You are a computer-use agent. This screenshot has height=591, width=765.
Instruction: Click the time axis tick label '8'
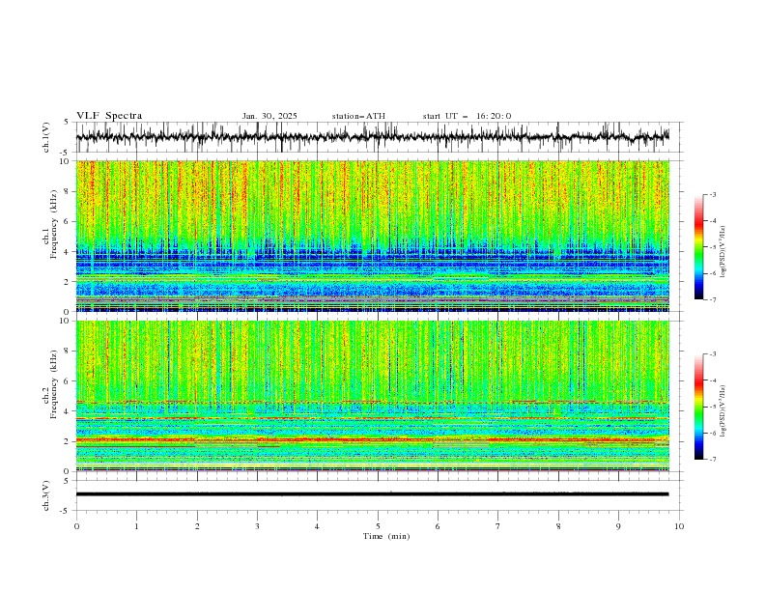[x=558, y=526]
